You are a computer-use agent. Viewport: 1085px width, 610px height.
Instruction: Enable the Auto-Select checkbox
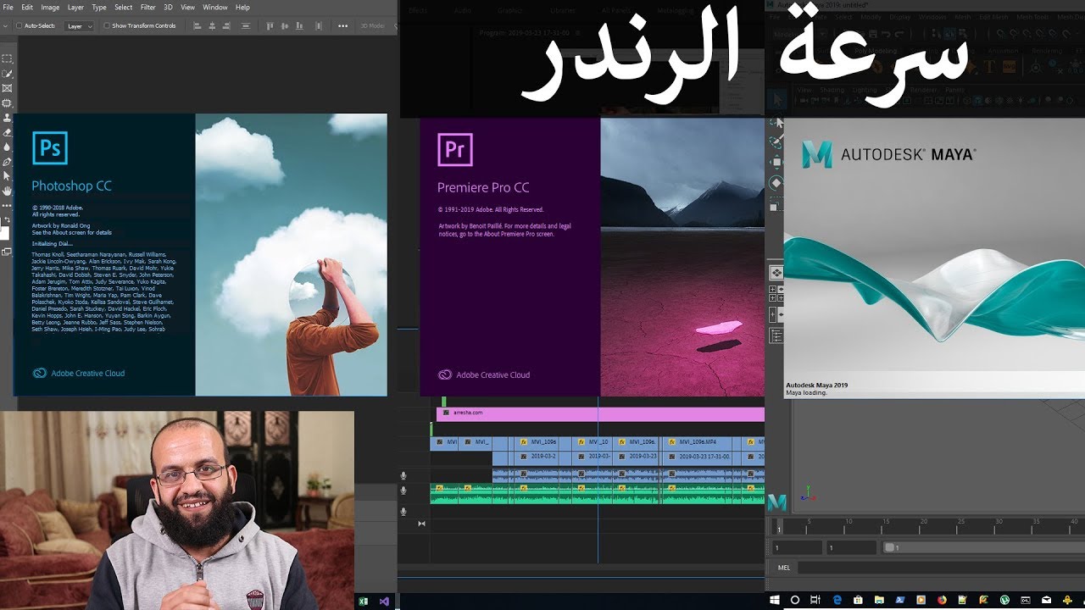(x=19, y=26)
